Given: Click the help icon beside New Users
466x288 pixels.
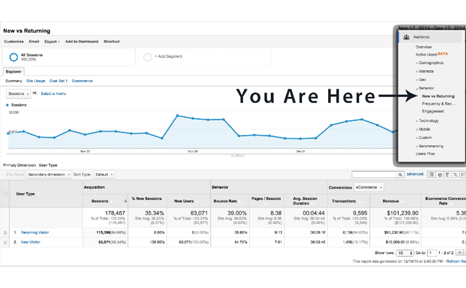Looking at the screenshot, I should [x=198, y=201].
